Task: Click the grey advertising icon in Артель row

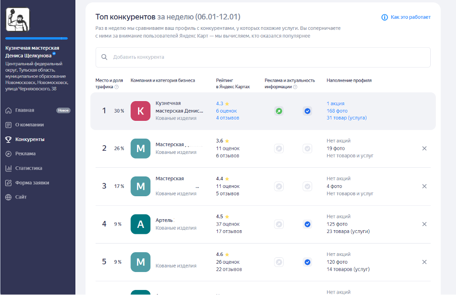Action: tap(279, 224)
